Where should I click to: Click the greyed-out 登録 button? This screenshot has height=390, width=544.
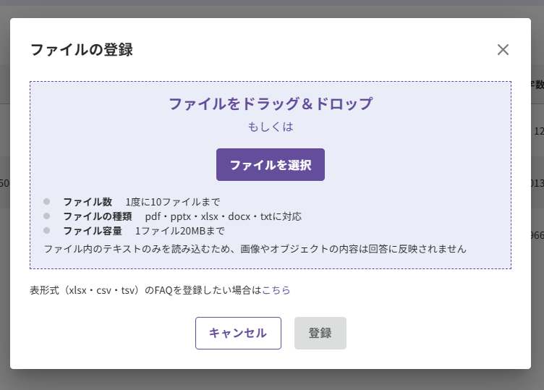320,333
